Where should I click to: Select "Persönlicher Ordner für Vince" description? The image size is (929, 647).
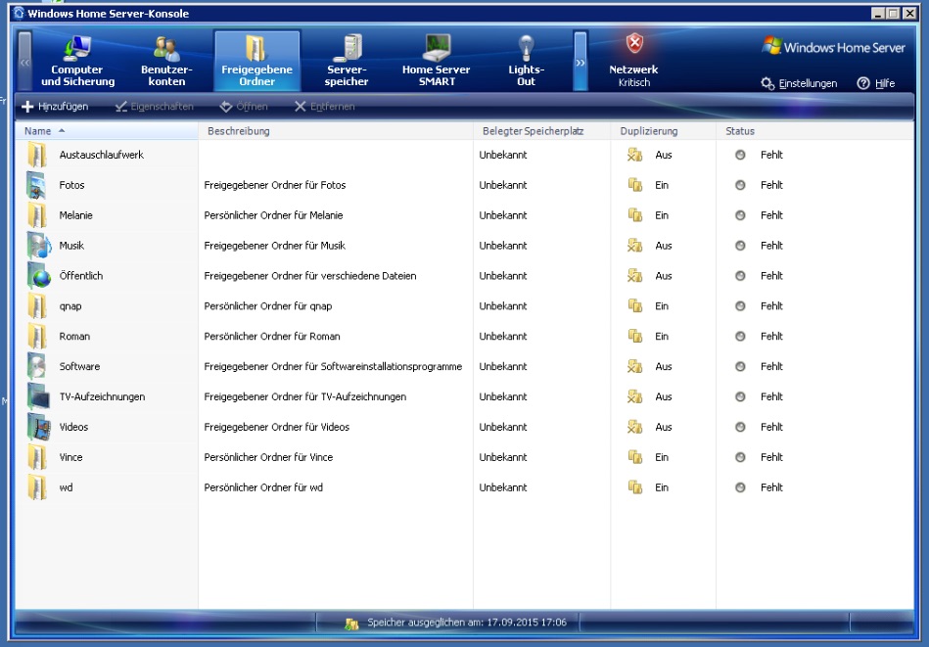pos(268,457)
